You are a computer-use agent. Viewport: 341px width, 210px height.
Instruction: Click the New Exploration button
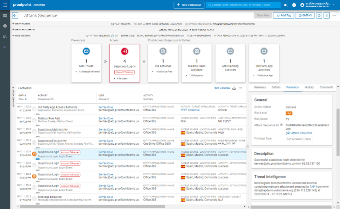pyautogui.click(x=189, y=5)
